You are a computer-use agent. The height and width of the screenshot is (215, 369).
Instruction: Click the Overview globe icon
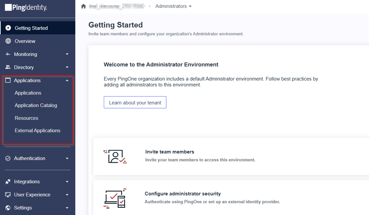8,41
